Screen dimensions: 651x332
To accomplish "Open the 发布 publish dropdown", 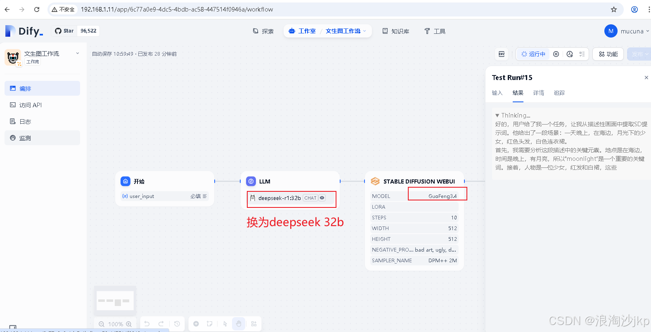I will point(639,54).
